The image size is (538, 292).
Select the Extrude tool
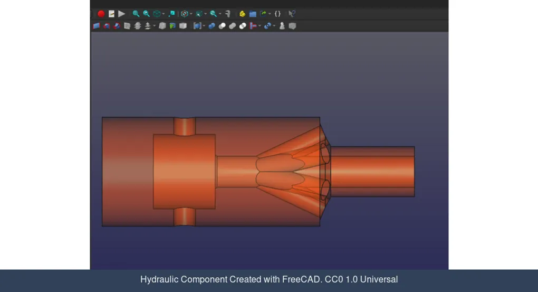click(97, 26)
